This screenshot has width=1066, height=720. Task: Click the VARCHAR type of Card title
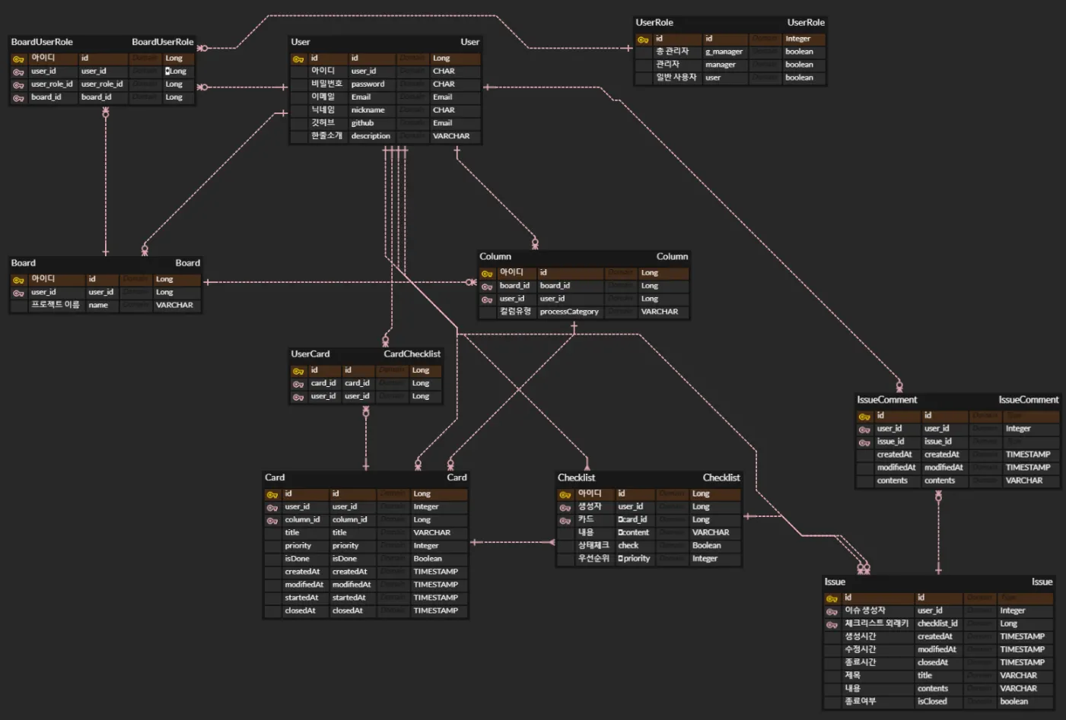point(431,533)
